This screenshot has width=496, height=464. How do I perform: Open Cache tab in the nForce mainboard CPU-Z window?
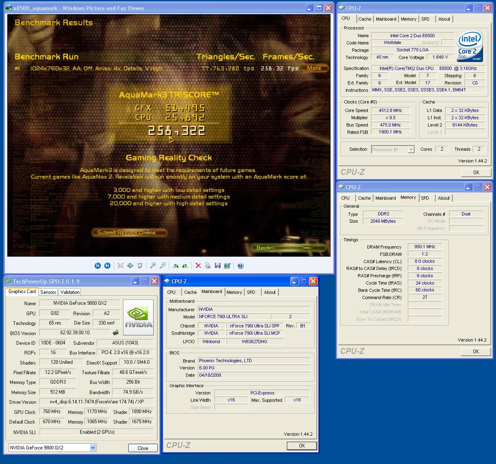pos(190,292)
